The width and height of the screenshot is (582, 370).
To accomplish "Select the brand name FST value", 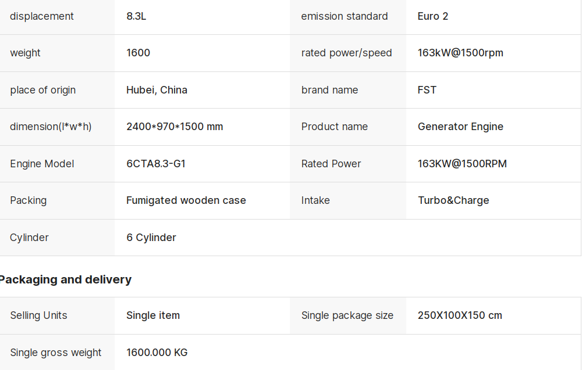I will coord(427,90).
